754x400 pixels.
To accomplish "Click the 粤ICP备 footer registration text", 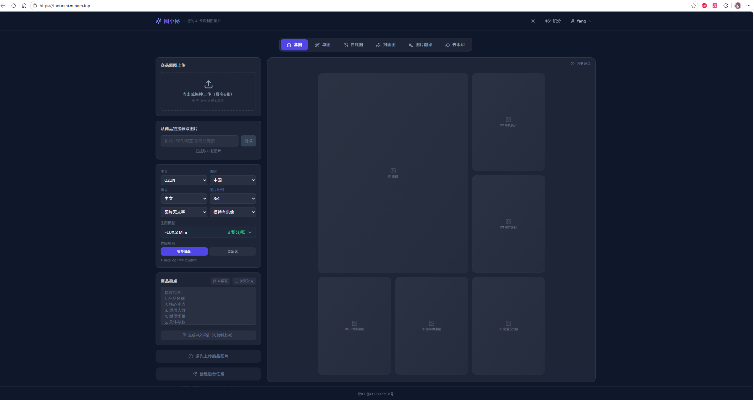I will point(375,394).
